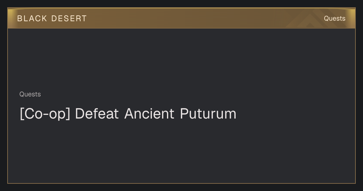Click the word DESERT in the logo
Image resolution: width=363 pixels, height=191 pixels.
coord(69,18)
